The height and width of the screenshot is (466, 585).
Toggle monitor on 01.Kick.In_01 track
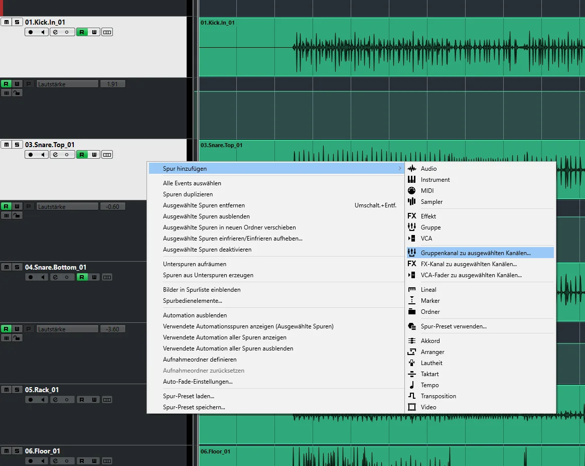pos(43,32)
